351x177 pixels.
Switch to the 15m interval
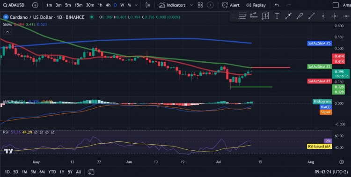click(x=78, y=5)
